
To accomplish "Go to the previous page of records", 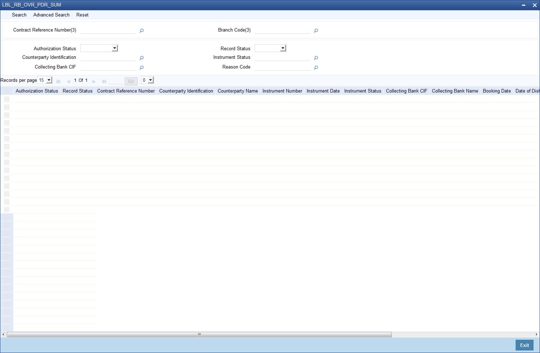I will click(x=68, y=81).
